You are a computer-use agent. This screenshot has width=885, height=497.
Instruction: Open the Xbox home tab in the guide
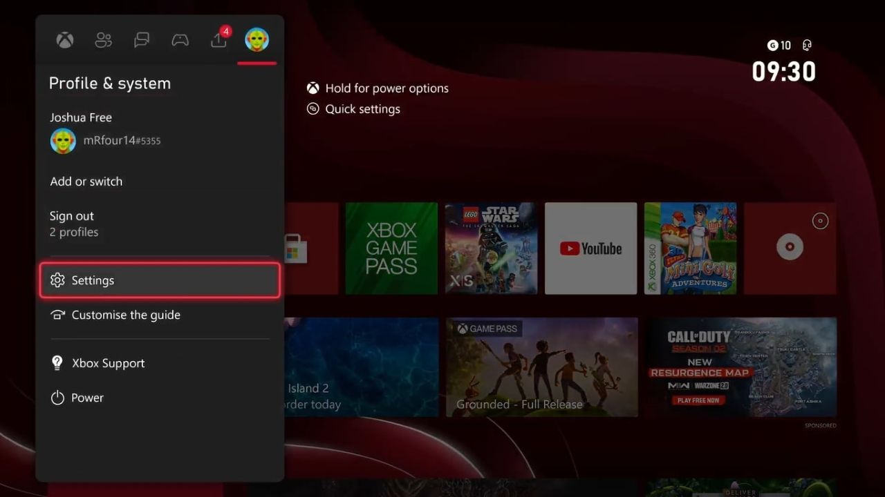(64, 39)
